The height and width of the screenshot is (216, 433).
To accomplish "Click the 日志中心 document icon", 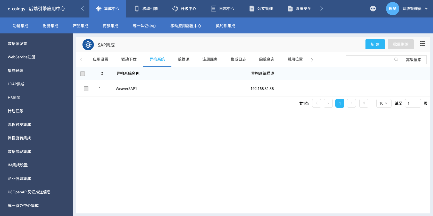I will (214, 8).
